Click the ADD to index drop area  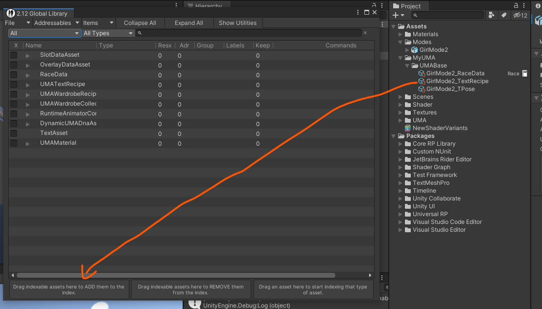[x=69, y=289]
